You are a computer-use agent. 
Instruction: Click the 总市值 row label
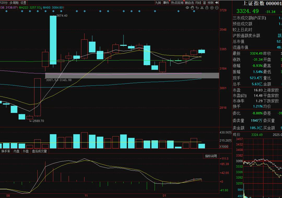(x=238, y=41)
